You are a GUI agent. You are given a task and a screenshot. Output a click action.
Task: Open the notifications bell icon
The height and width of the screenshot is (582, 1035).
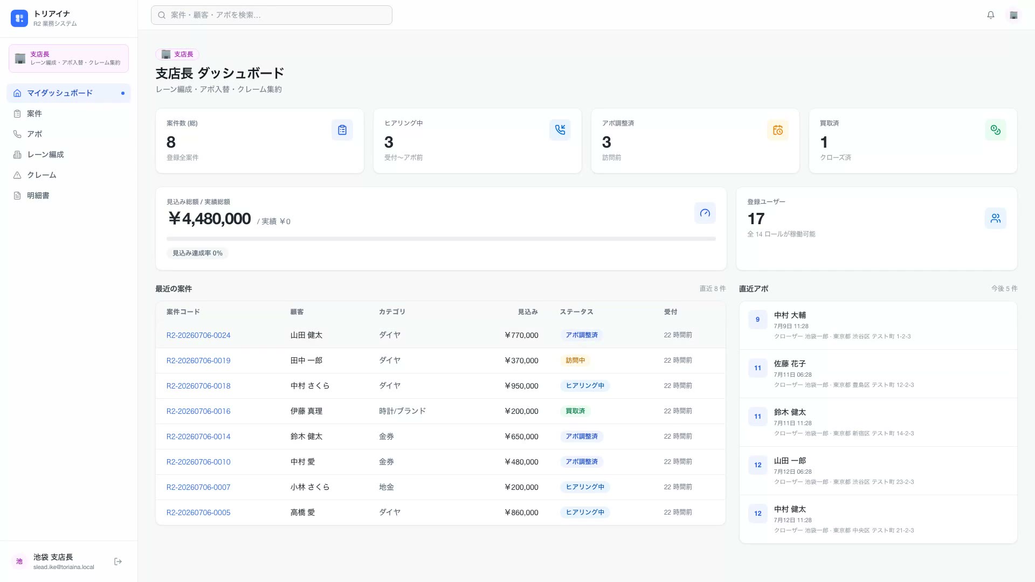[x=991, y=15]
